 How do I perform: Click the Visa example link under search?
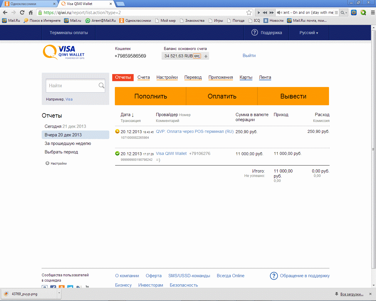tap(69, 99)
